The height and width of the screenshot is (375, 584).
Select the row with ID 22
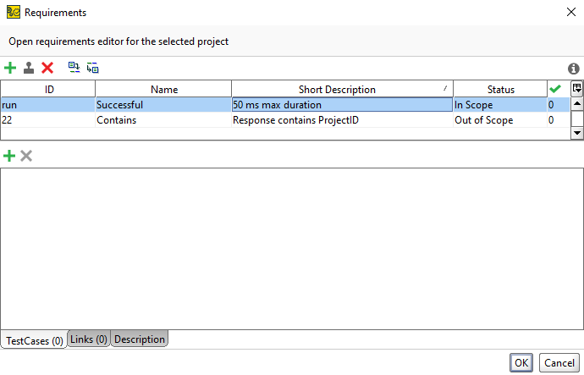(285, 120)
